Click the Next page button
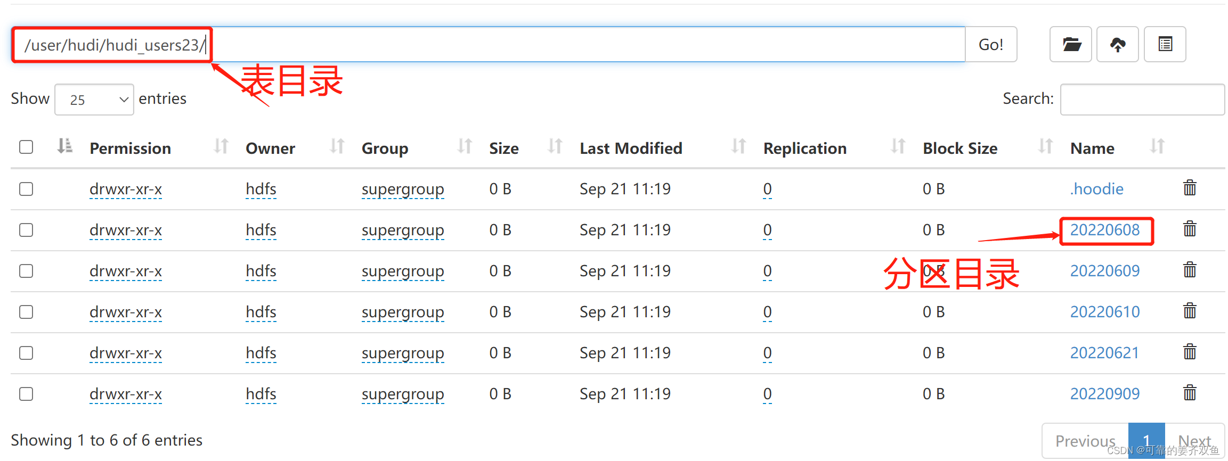Viewport: 1228px width, 461px height. [x=1194, y=441]
